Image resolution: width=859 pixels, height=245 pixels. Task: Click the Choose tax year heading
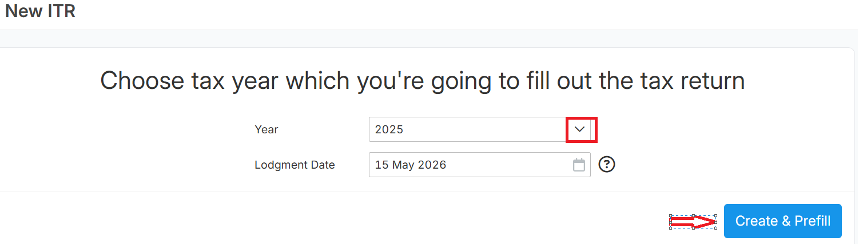tap(423, 80)
